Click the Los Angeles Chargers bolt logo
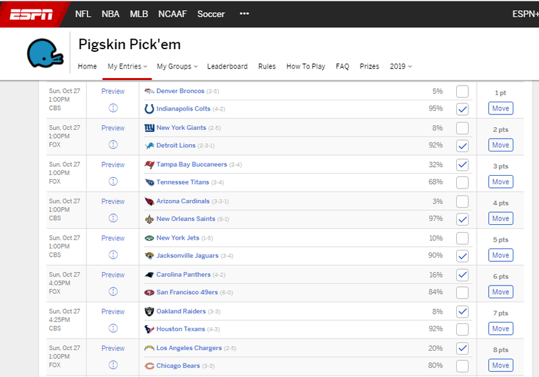Image resolution: width=539 pixels, height=377 pixels. [x=149, y=348]
